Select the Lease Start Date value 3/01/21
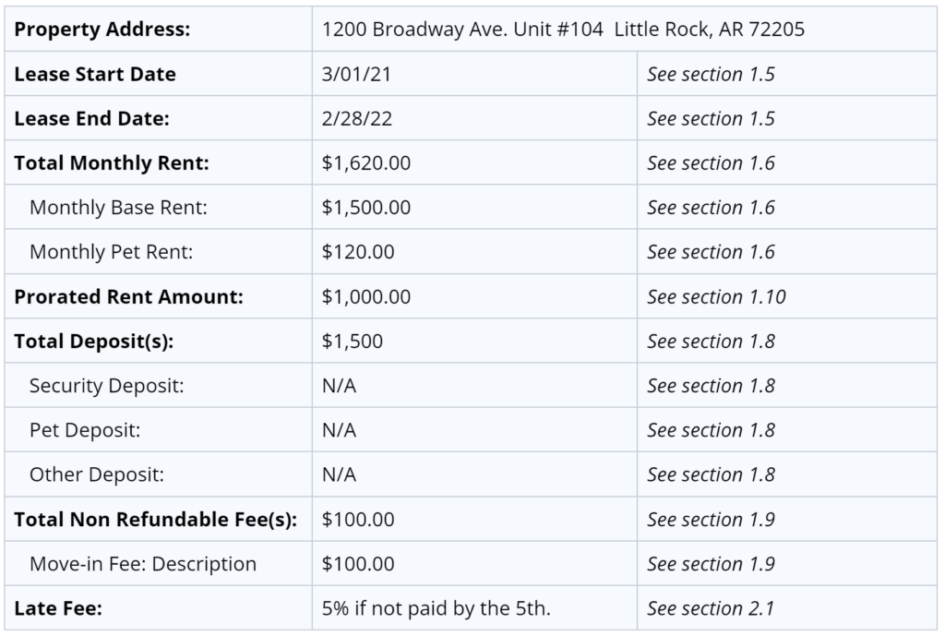 pos(356,74)
